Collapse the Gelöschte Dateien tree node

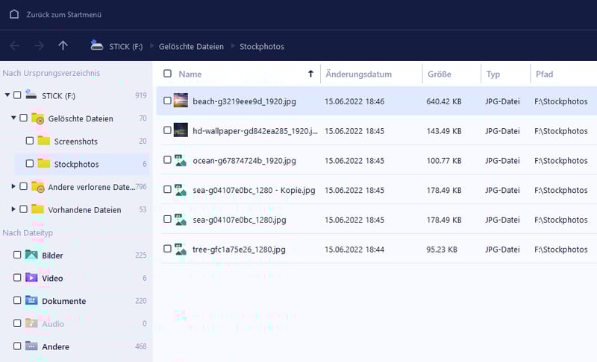click(x=13, y=118)
